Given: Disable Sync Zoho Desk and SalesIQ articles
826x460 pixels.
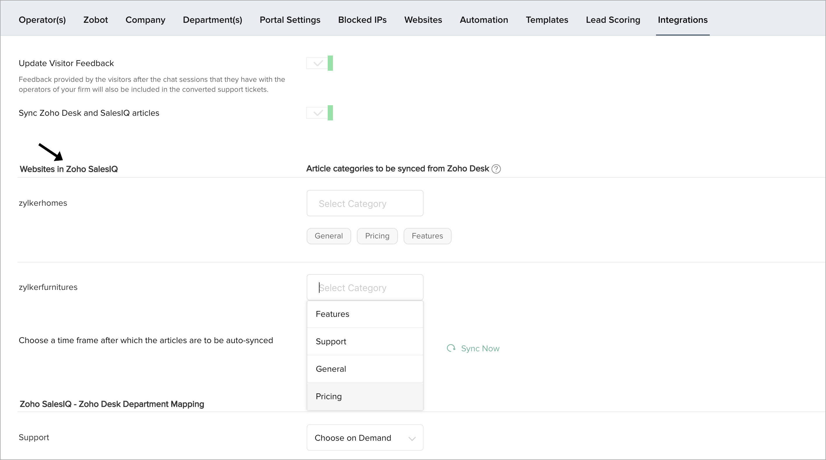Looking at the screenshot, I should point(319,113).
